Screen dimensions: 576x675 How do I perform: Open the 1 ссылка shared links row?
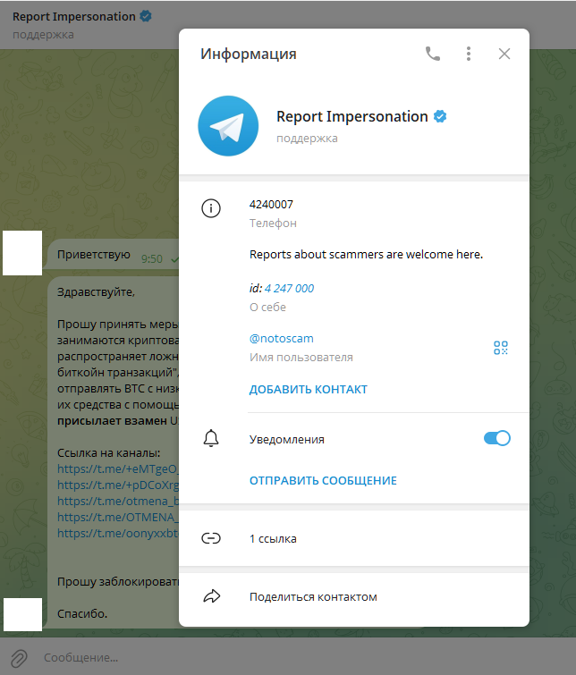coord(354,538)
